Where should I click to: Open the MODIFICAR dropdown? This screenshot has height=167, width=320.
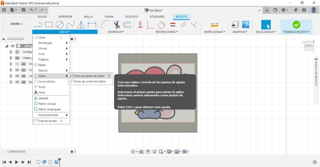pyautogui.click(x=116, y=32)
